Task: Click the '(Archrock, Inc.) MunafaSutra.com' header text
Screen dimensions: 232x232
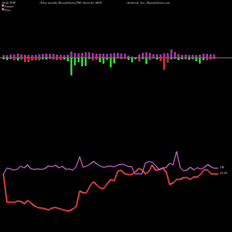Action: 148,3
